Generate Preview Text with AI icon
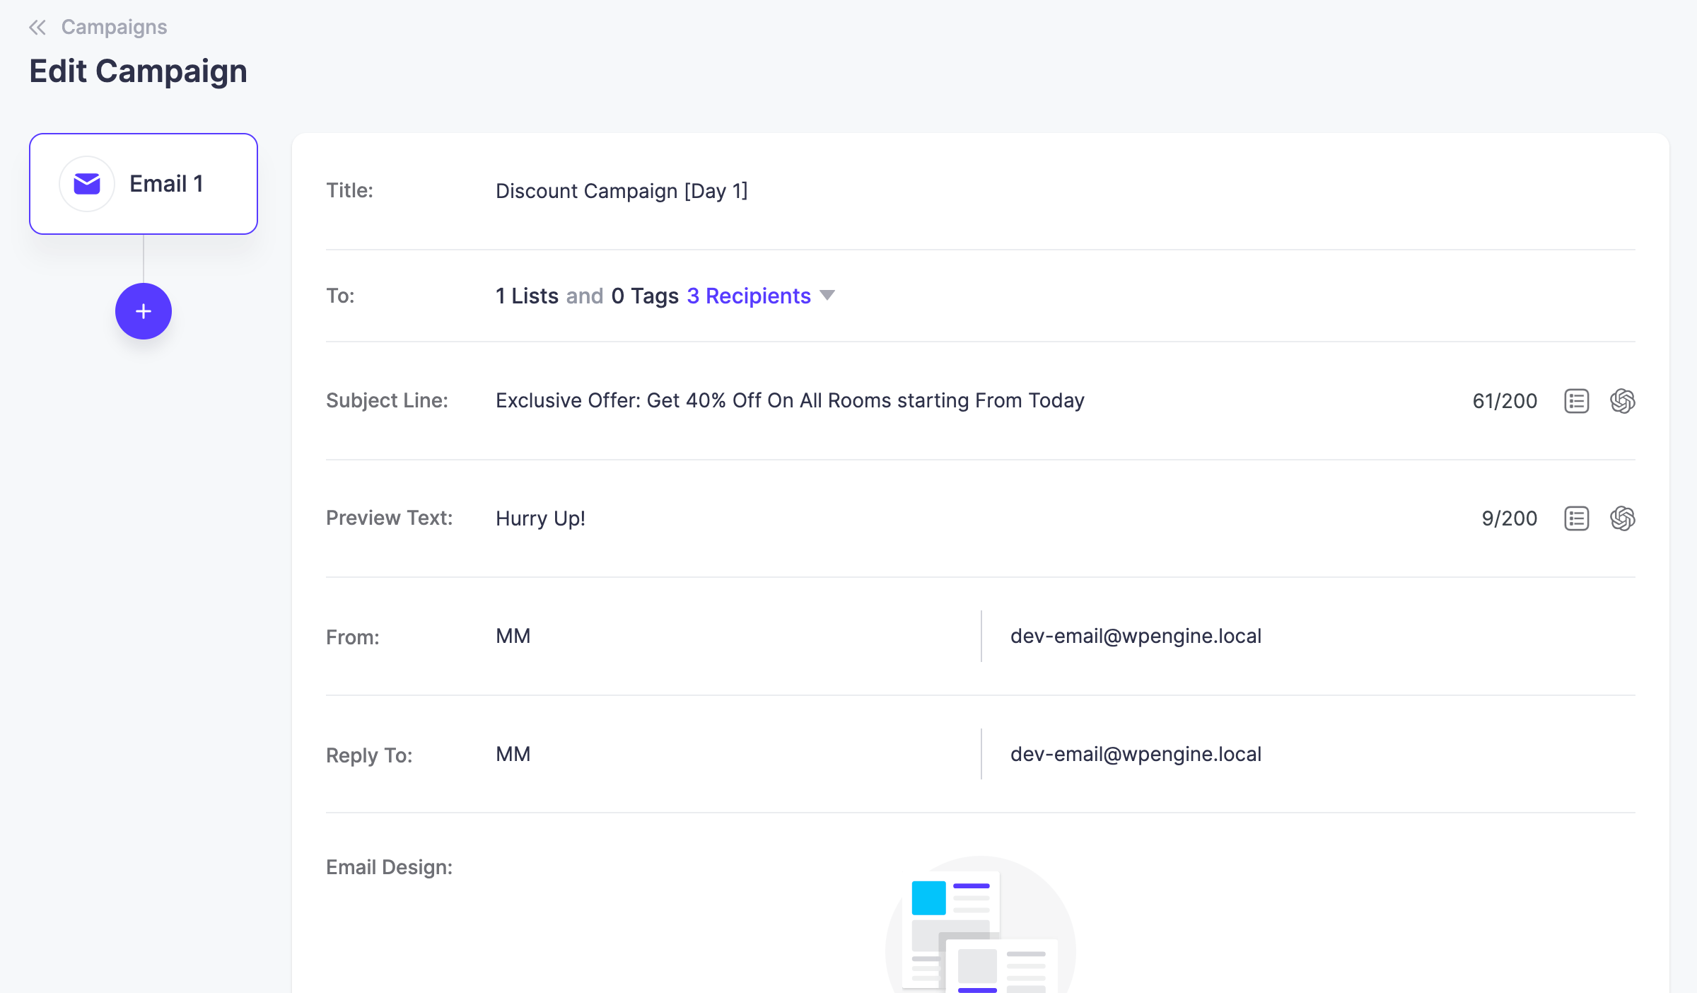Viewport: 1697px width, 993px height. (1623, 518)
